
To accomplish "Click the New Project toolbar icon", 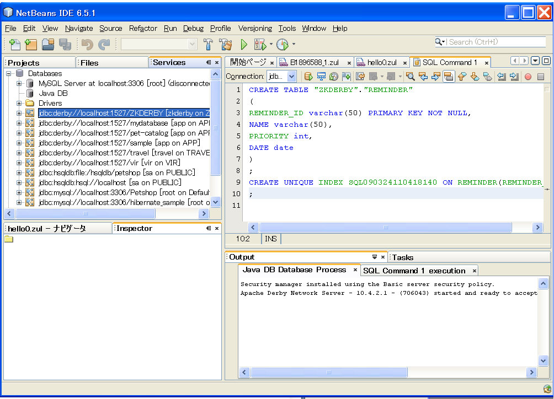I will tap(31, 45).
